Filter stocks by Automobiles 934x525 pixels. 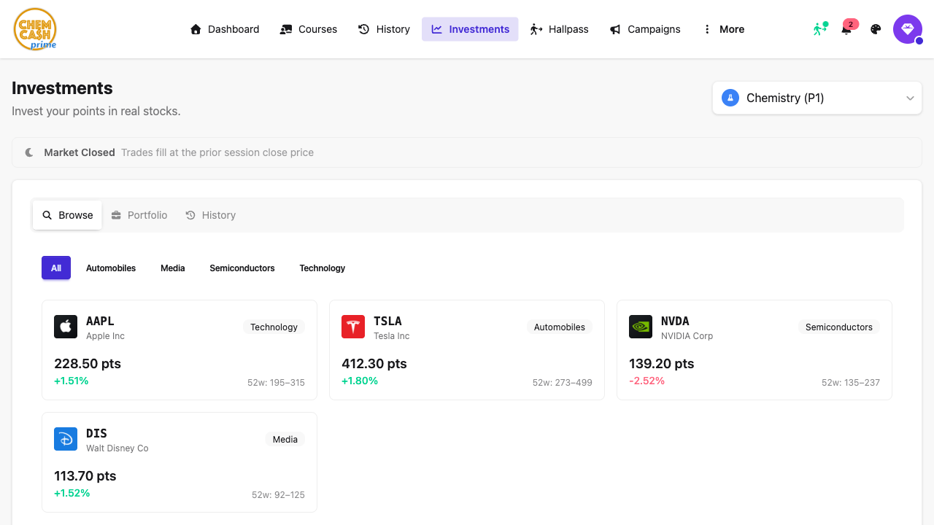point(111,268)
